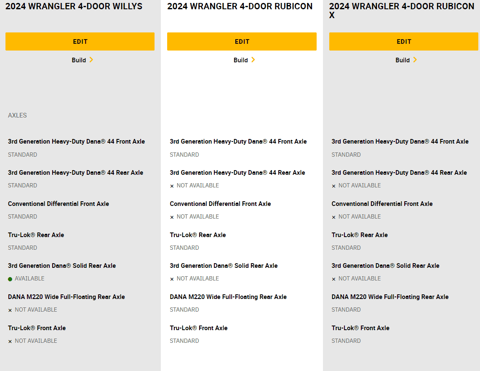Select DANA M220 Wide Full-Floating Rear Axle in Rubicon column
This screenshot has width=480, height=371.
tap(228, 296)
